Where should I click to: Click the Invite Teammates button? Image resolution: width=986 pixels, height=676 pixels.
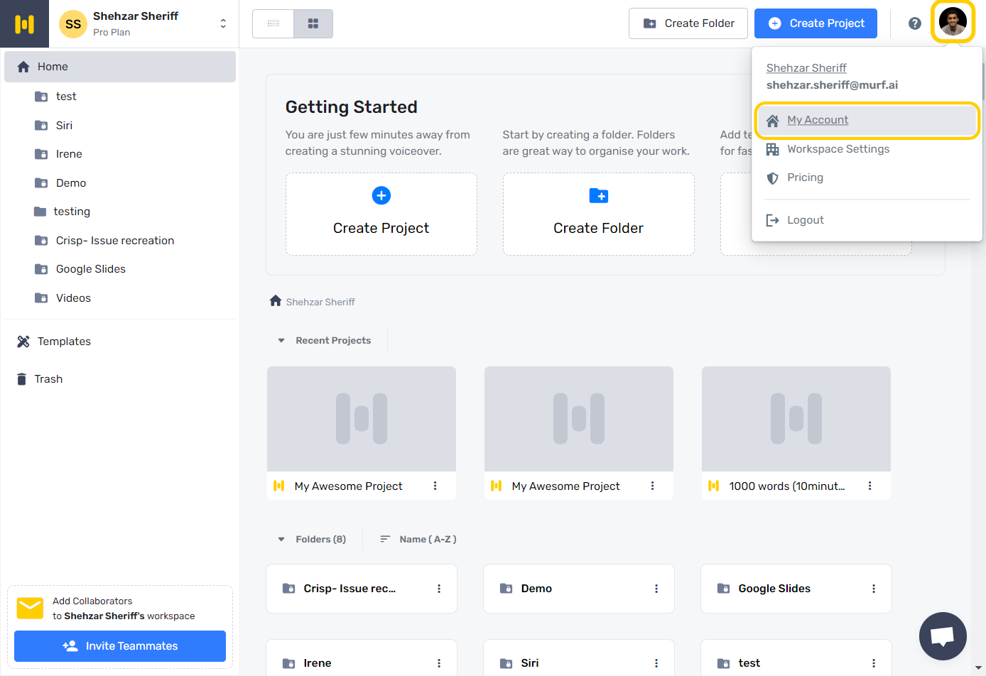pos(120,646)
